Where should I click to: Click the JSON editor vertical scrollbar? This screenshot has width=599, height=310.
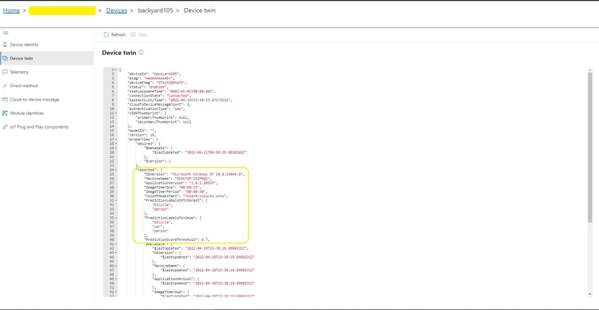tap(589, 146)
